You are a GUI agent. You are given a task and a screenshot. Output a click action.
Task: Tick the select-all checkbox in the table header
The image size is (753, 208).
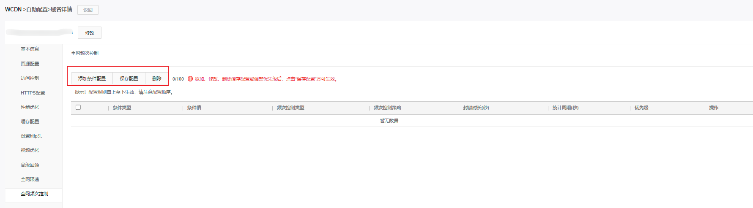[78, 107]
